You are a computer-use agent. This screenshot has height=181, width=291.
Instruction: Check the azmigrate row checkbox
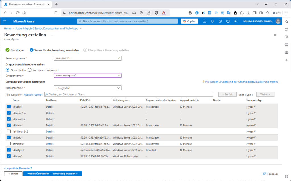[x=9, y=144]
